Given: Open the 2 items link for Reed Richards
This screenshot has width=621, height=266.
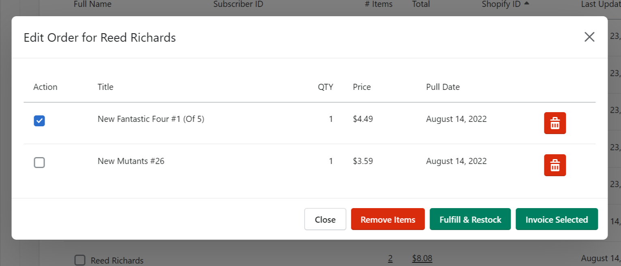Looking at the screenshot, I should (390, 259).
